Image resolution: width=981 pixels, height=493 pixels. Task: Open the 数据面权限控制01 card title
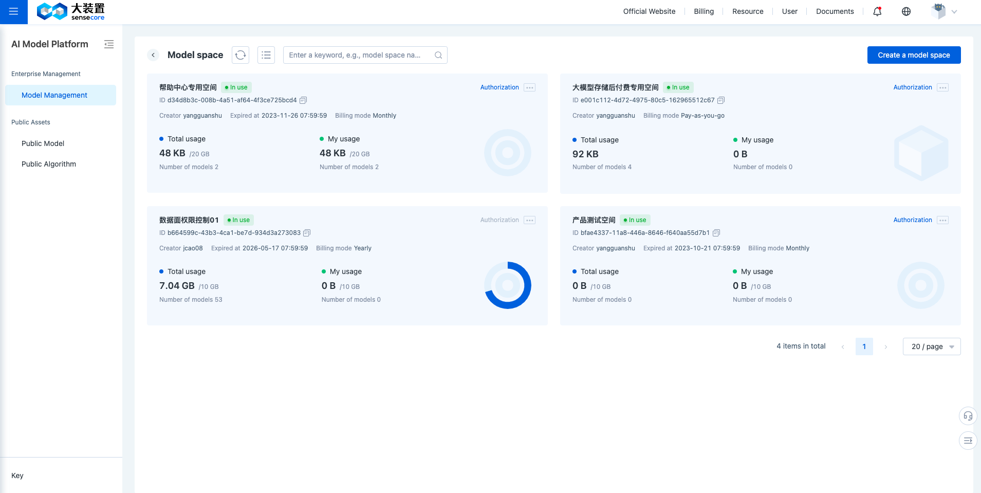point(189,220)
